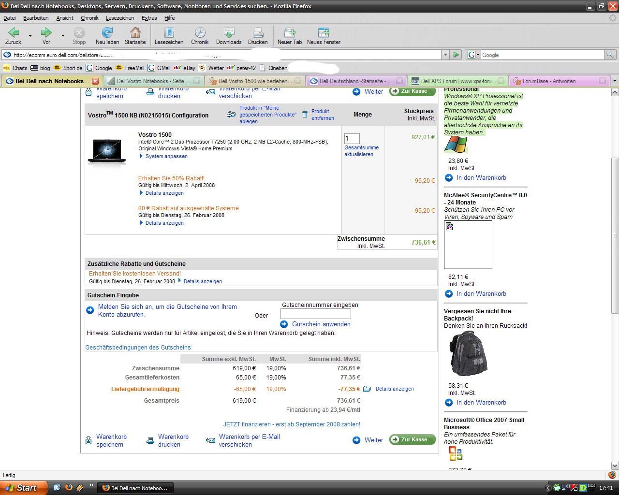619x495 pixels.
Task: Open the URL bar history dropdown
Action: click(x=445, y=55)
